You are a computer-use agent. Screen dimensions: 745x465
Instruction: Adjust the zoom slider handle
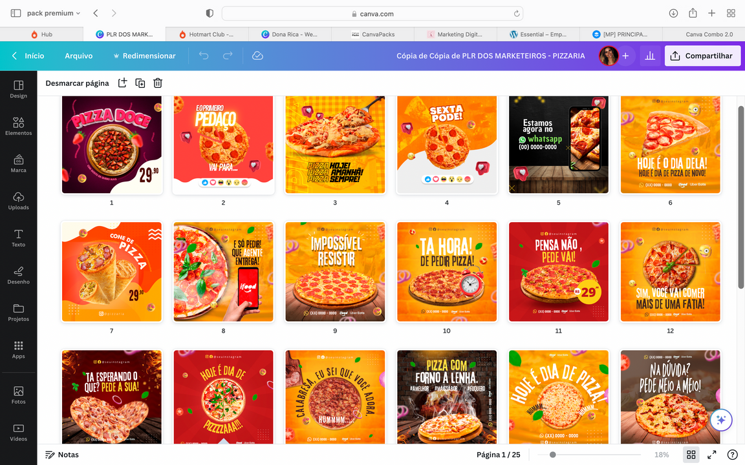552,455
